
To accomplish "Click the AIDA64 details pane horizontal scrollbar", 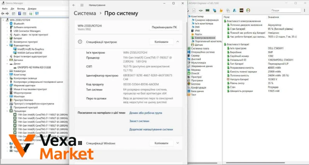I will click(255, 163).
